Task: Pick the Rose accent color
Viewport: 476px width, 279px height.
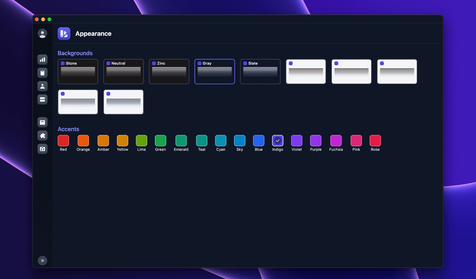Action: pyautogui.click(x=375, y=141)
